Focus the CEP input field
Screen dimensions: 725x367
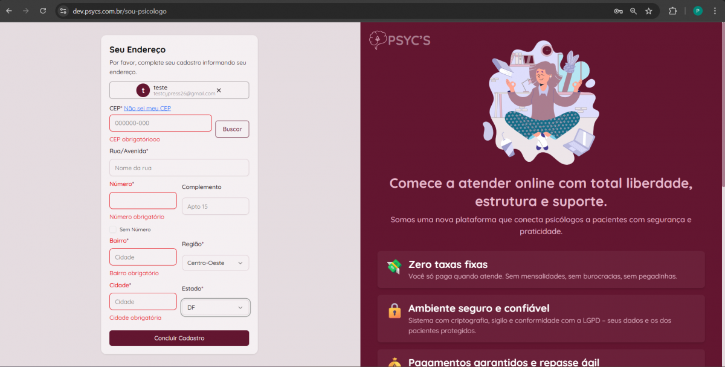click(x=161, y=123)
